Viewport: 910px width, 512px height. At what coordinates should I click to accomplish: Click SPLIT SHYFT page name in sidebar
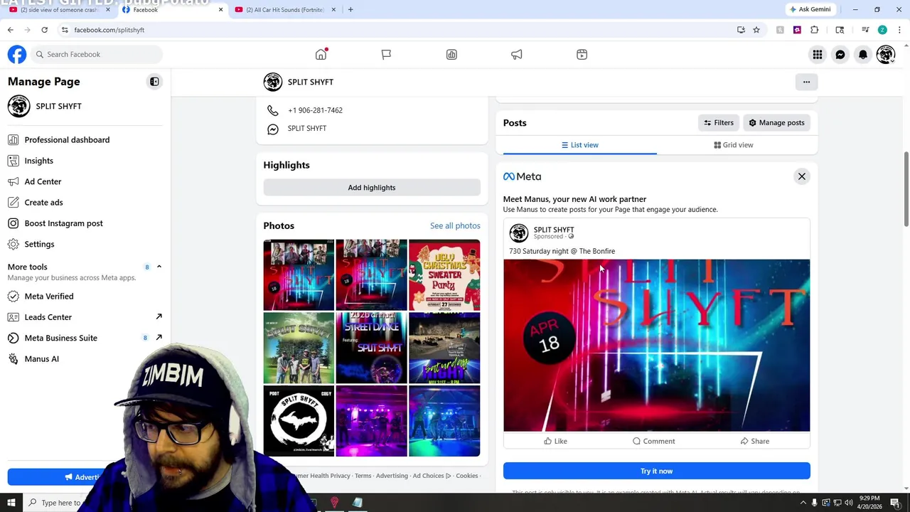click(58, 106)
